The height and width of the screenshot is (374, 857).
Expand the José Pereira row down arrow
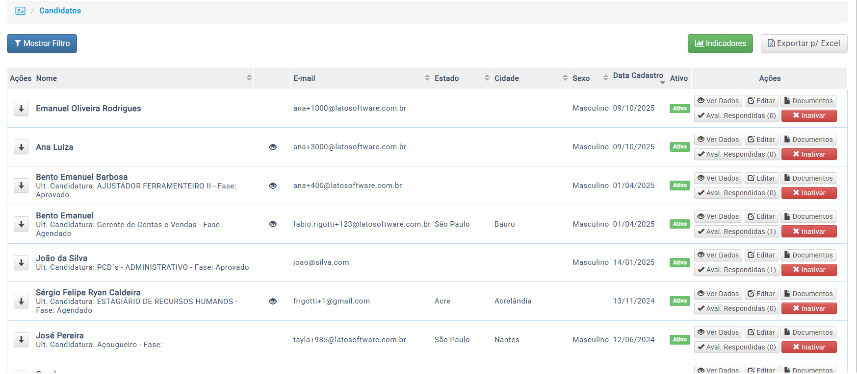click(21, 340)
